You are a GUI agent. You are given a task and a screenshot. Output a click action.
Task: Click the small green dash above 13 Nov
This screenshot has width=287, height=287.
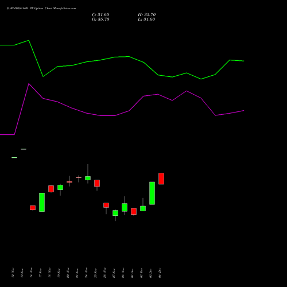pos(24,149)
